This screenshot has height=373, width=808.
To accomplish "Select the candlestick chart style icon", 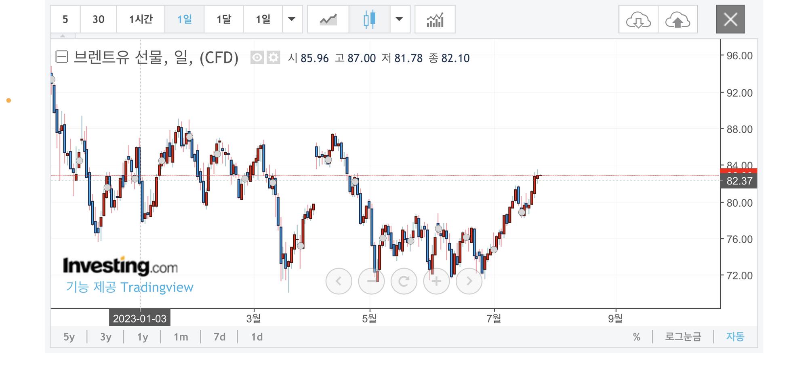I will point(369,19).
